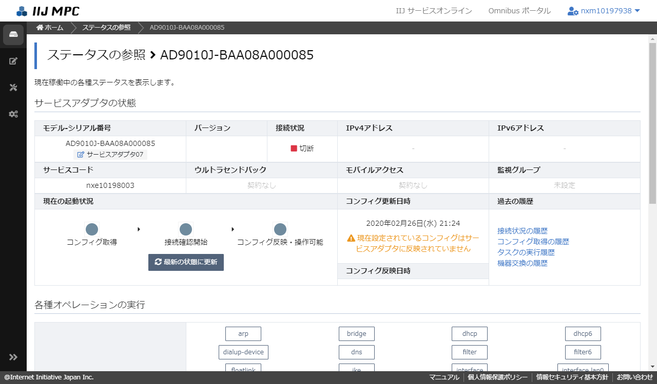Click the refresh icon in update button
This screenshot has height=384, width=657.
pyautogui.click(x=158, y=262)
